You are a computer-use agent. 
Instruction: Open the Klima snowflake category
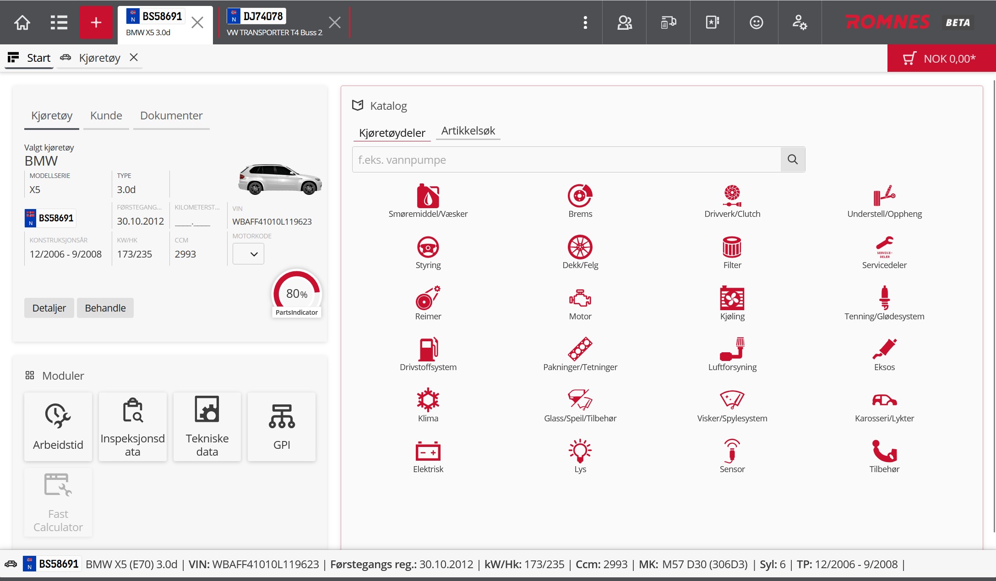428,401
